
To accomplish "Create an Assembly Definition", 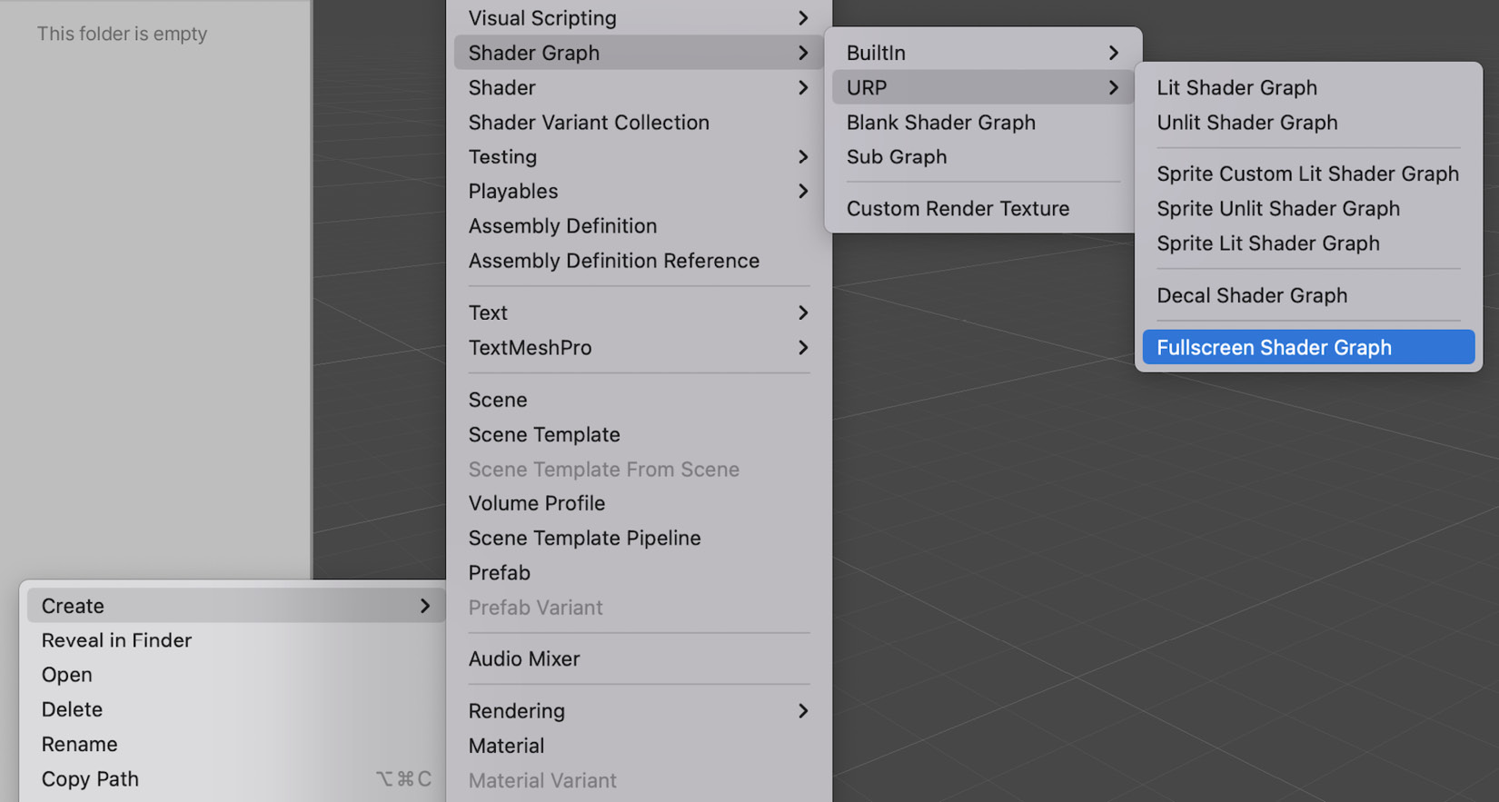I will [x=639, y=225].
